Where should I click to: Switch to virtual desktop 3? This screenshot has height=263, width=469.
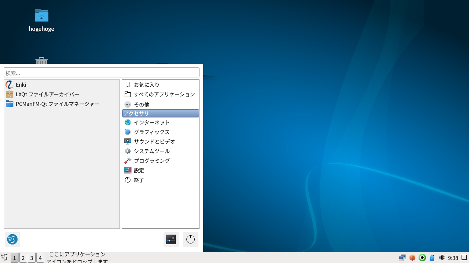click(32, 258)
